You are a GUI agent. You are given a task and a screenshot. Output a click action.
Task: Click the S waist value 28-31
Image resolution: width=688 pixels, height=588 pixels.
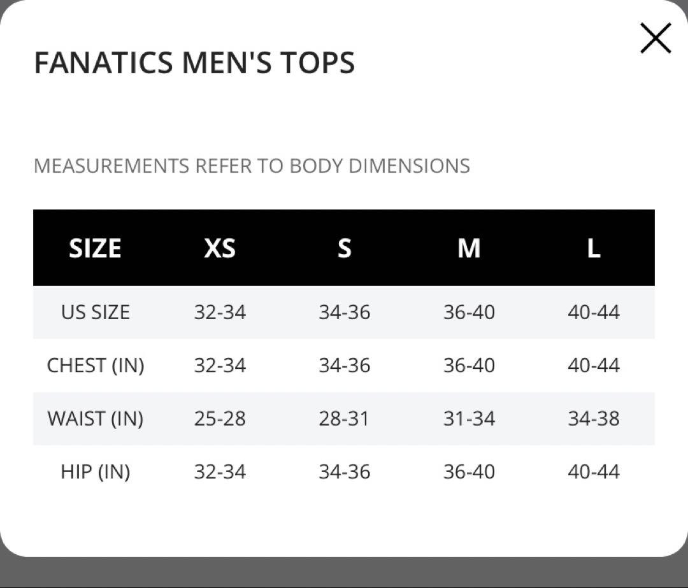tap(345, 419)
